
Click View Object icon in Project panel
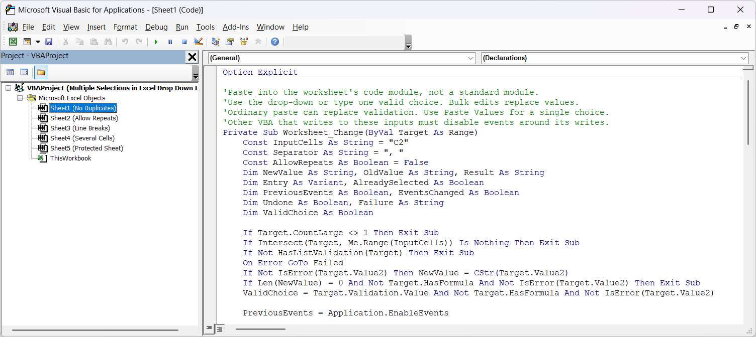click(24, 72)
